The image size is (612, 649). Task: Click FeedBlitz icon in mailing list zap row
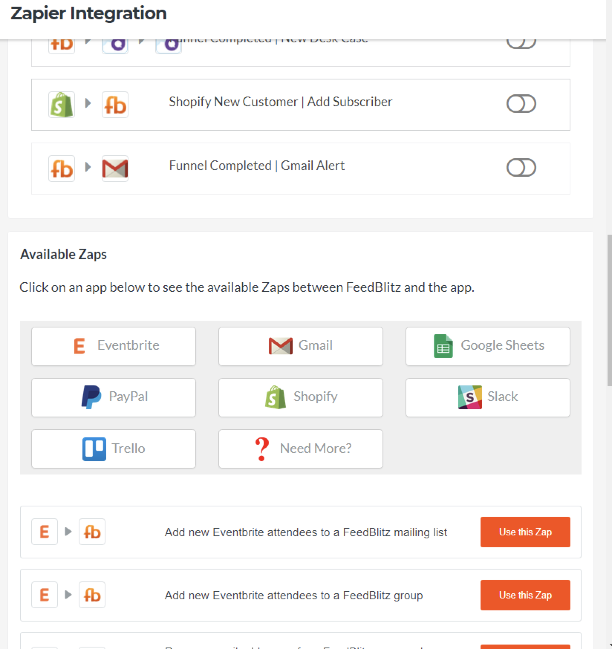click(x=92, y=532)
